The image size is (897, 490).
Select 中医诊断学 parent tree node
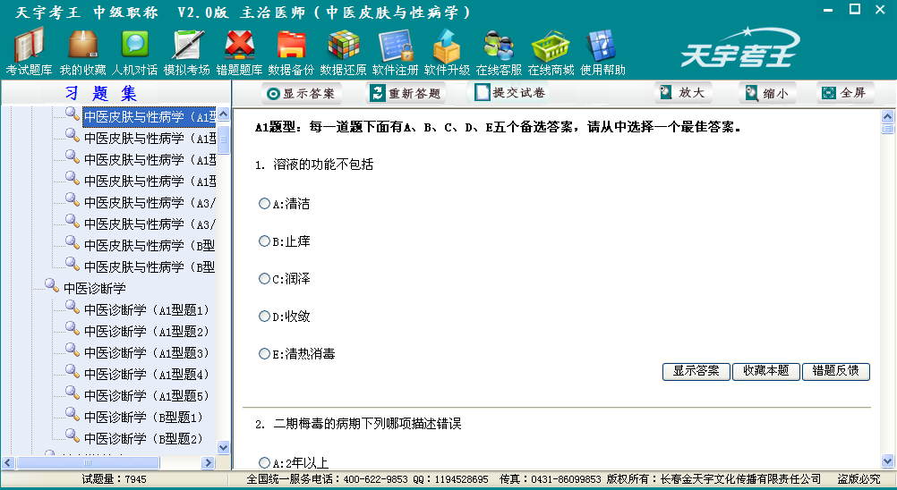point(94,289)
